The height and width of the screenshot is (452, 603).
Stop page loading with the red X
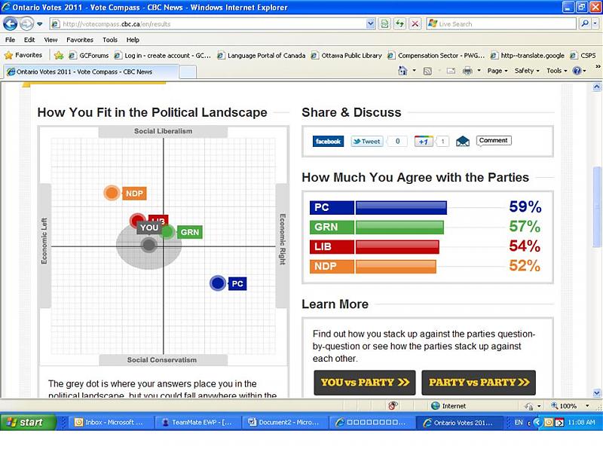[415, 23]
